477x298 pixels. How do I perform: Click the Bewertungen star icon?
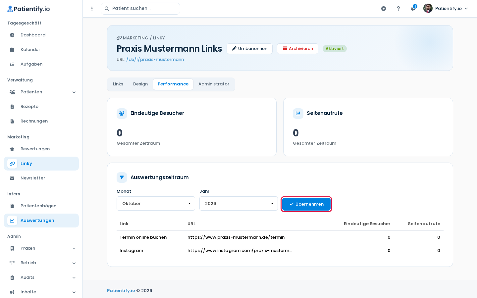pos(12,149)
